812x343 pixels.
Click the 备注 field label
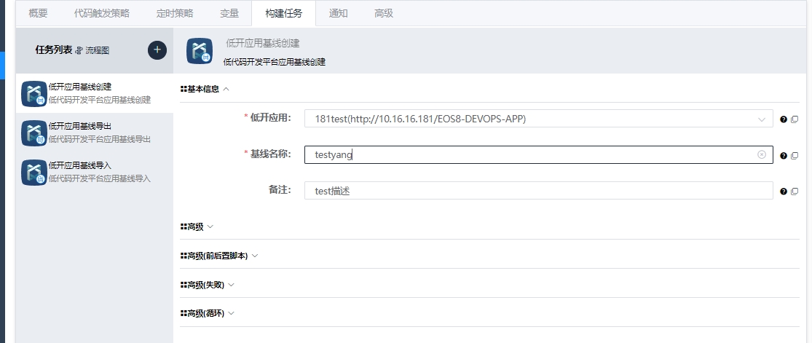280,189
